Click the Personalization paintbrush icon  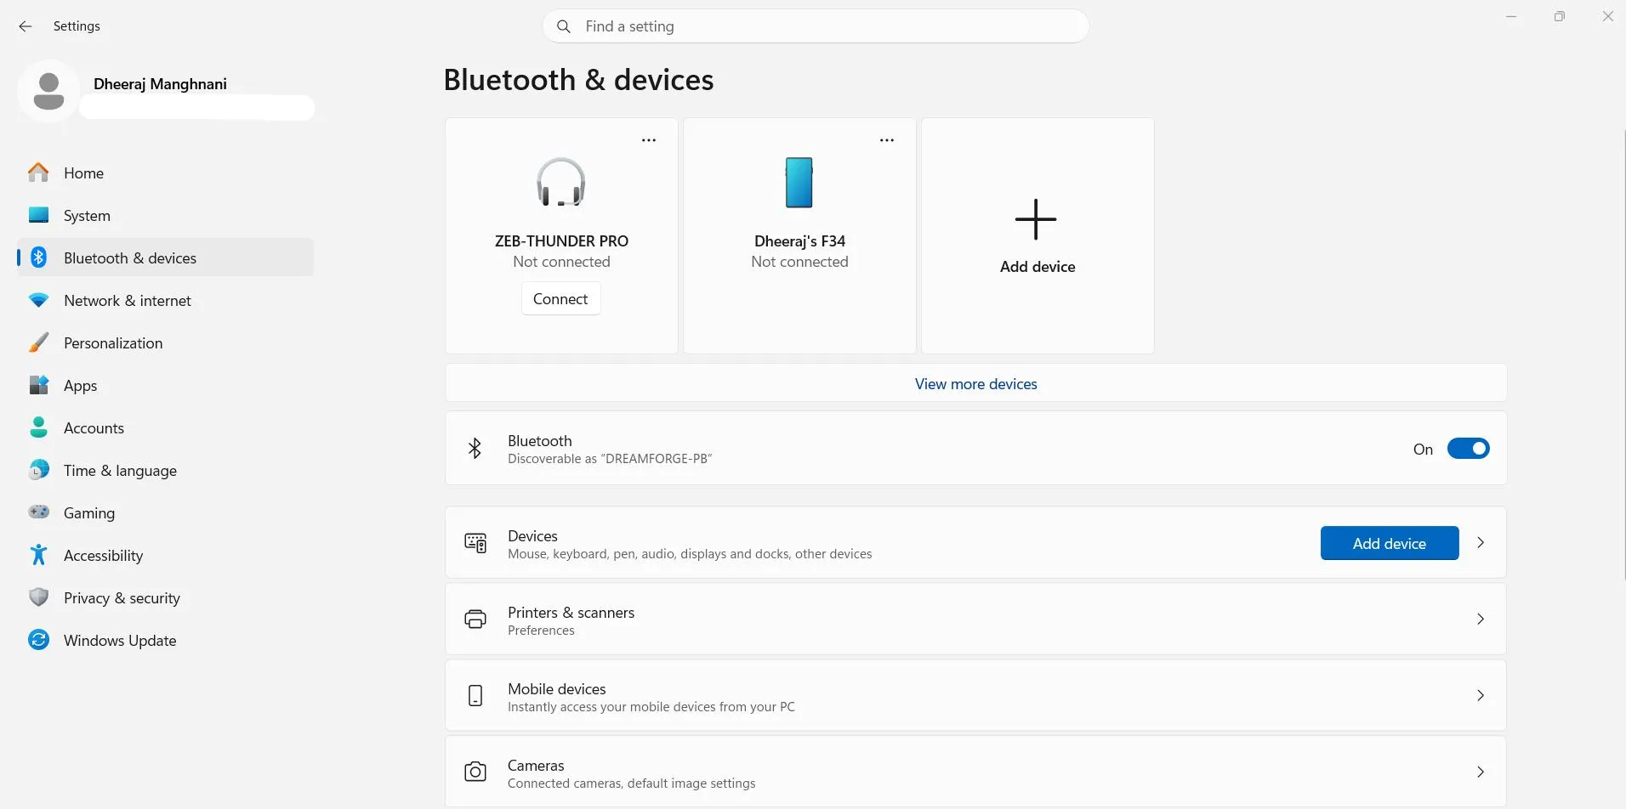point(38,342)
